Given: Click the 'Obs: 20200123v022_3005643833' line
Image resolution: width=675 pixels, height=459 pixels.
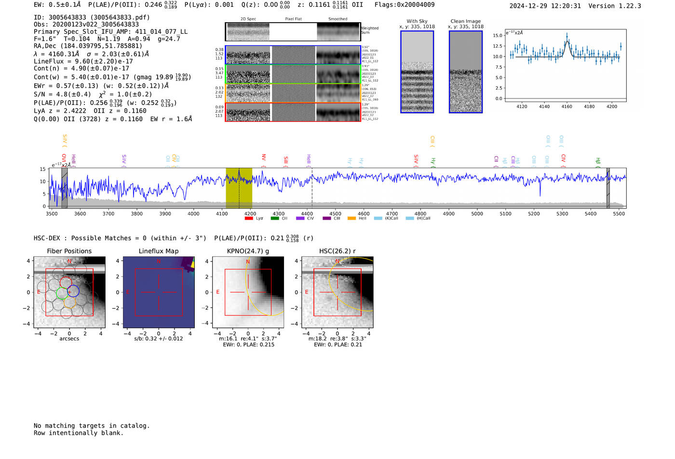Looking at the screenshot, I should pyautogui.click(x=86, y=24).
